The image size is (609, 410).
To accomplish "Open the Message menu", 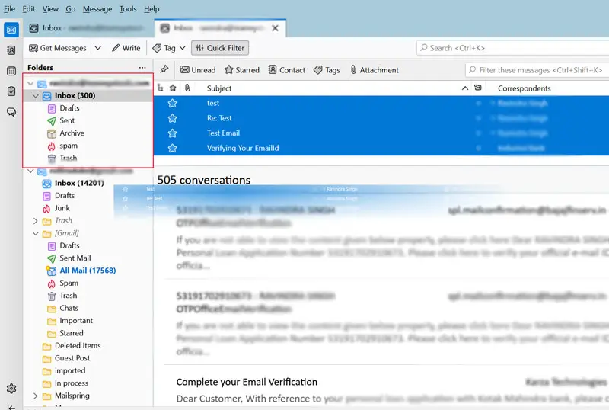I will [97, 9].
